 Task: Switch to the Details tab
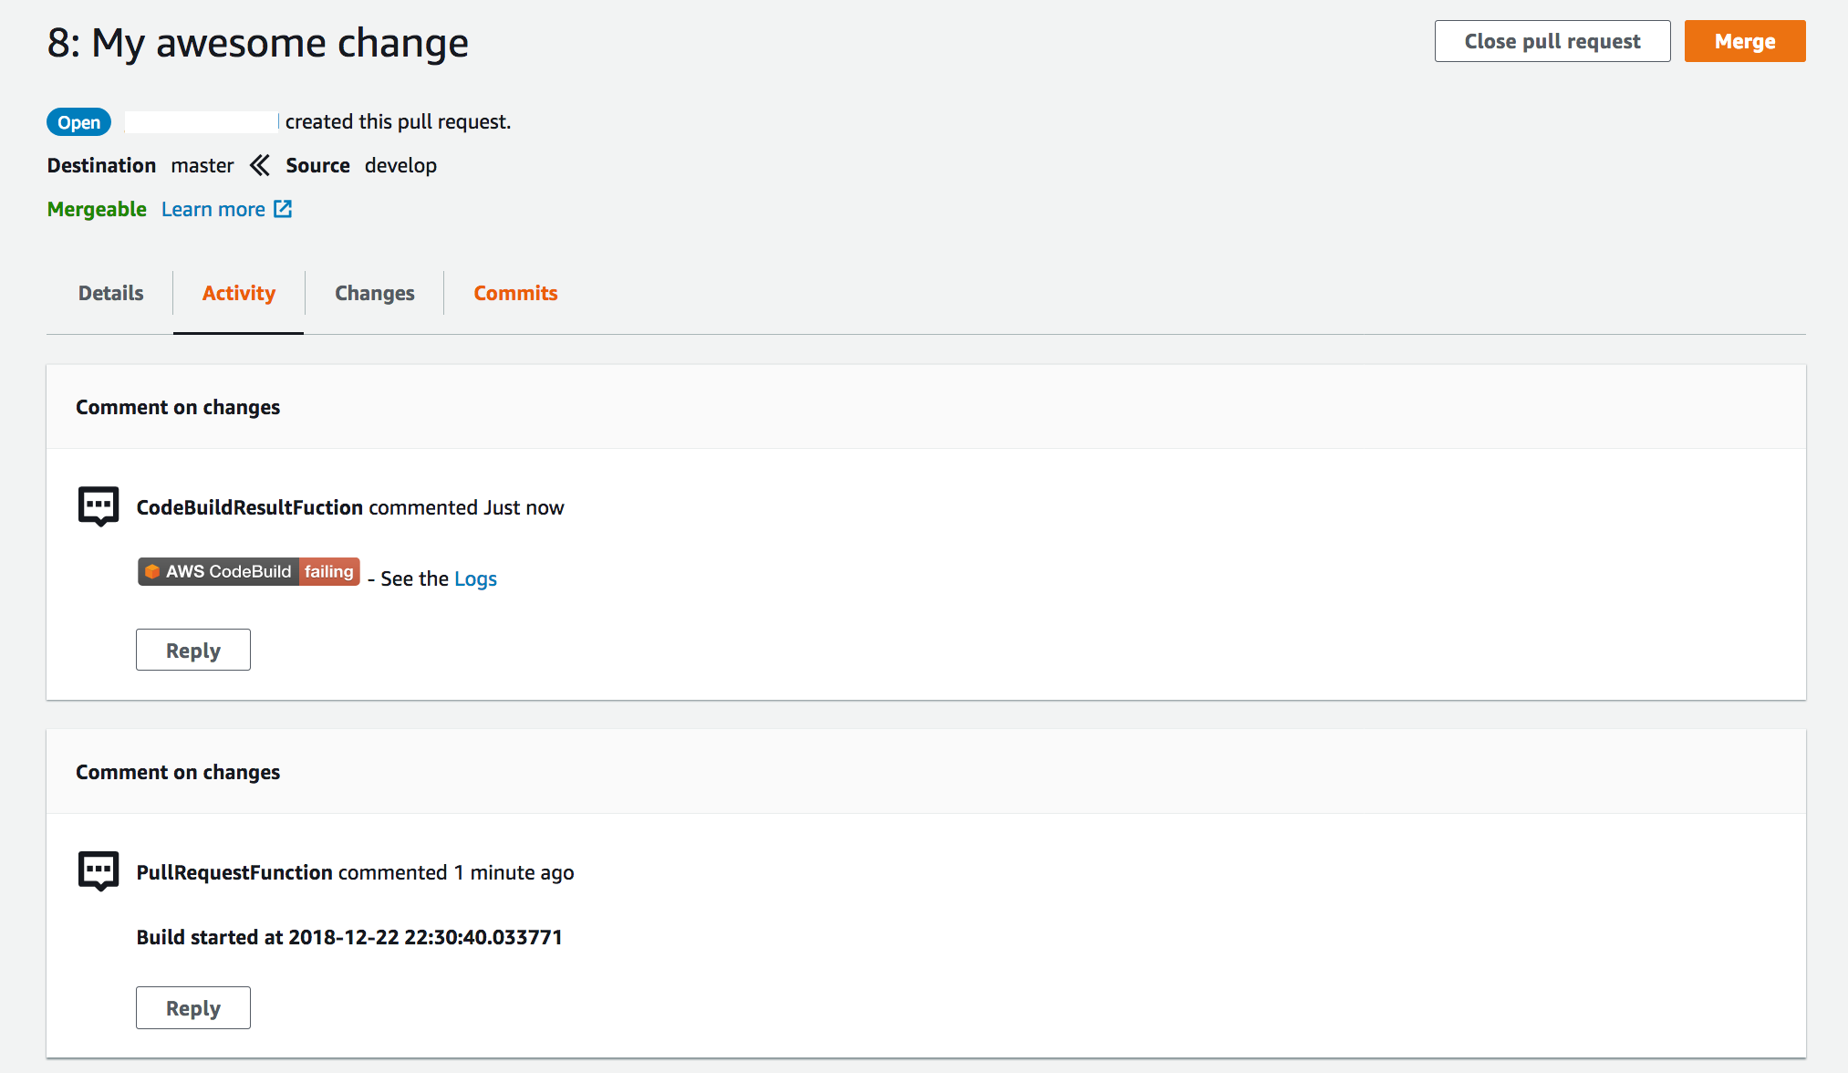[110, 293]
